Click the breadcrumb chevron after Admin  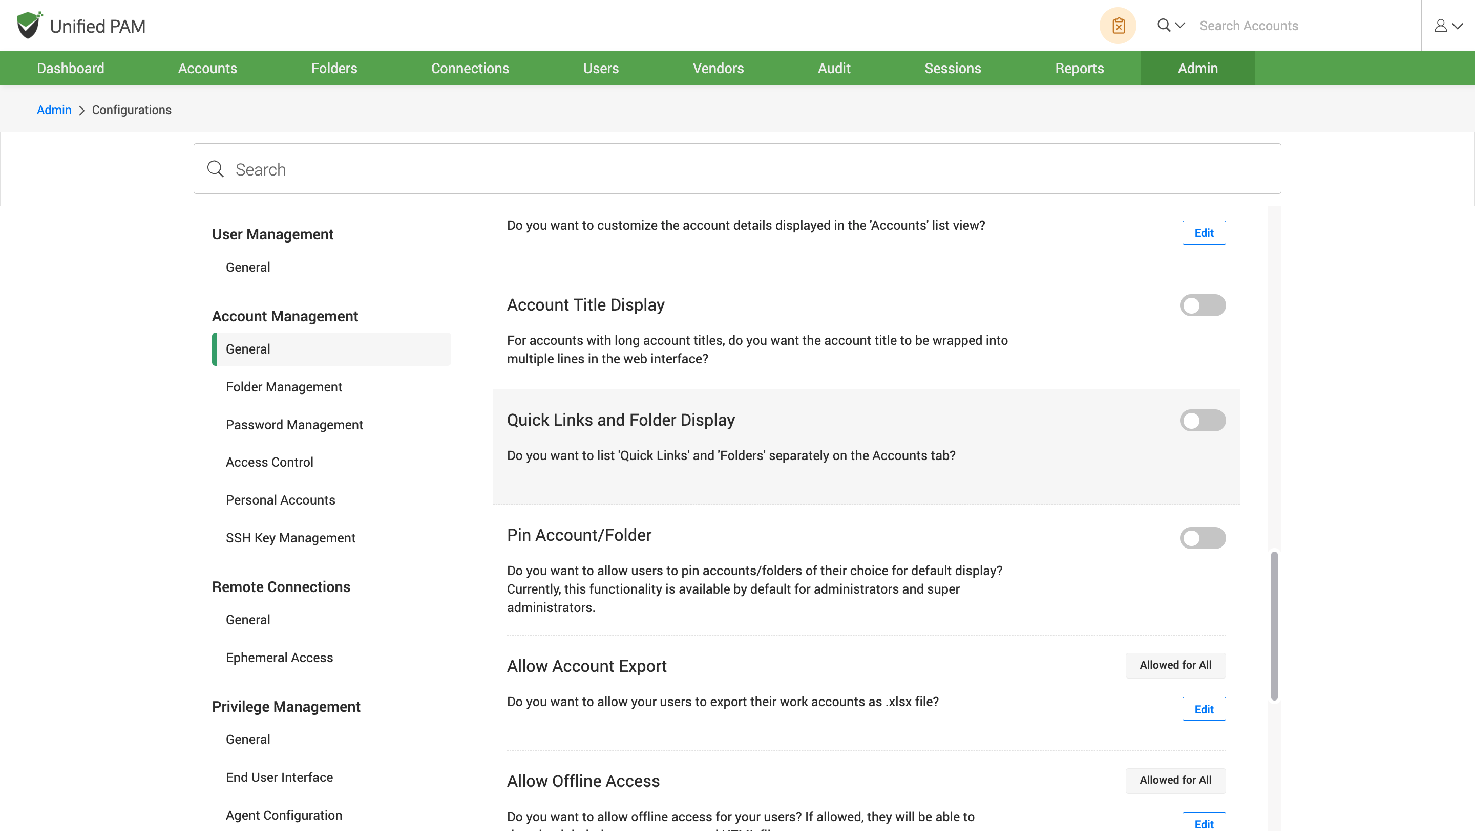(x=81, y=111)
